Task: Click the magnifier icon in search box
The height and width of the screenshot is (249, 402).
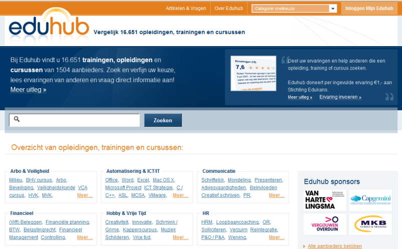Action: (17, 119)
